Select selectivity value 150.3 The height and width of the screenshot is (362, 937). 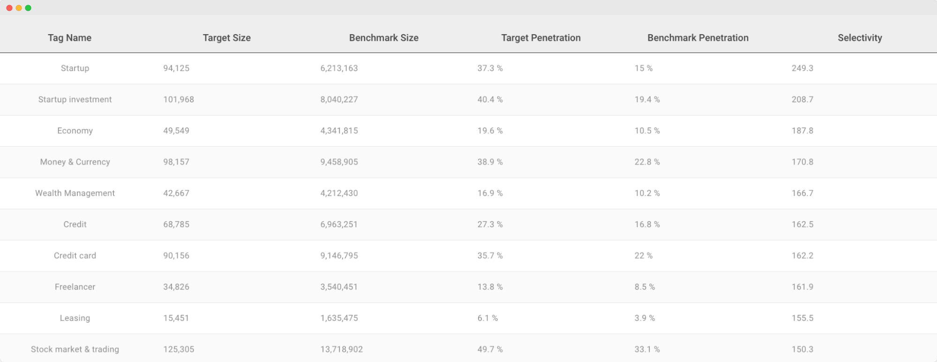(x=802, y=349)
